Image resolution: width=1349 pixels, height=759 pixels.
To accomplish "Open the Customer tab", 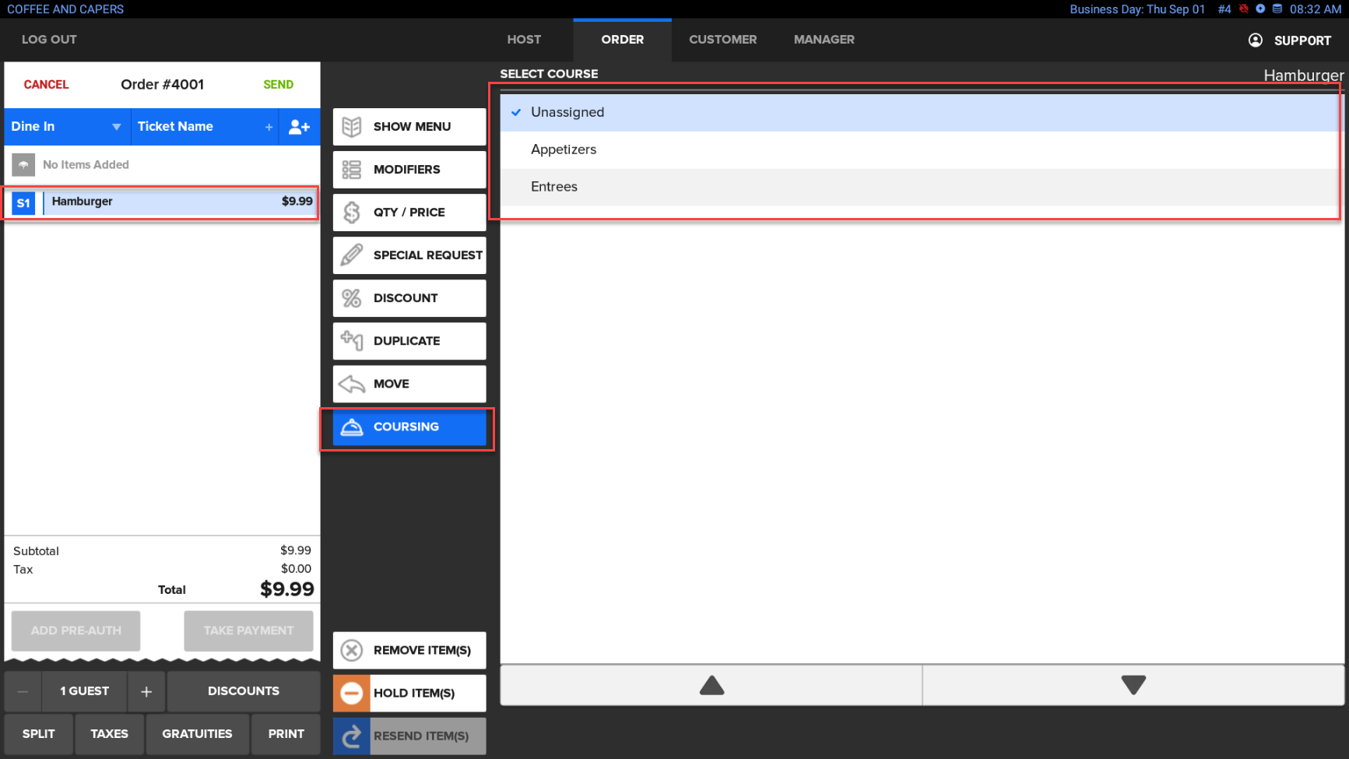I will [x=722, y=40].
